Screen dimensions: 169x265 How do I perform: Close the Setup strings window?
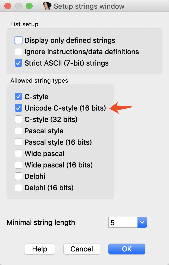pyautogui.click(x=8, y=6)
